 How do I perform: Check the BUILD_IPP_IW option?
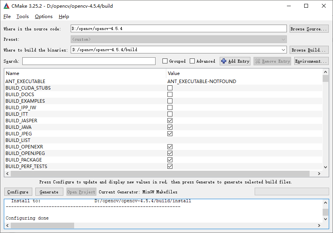(170, 107)
